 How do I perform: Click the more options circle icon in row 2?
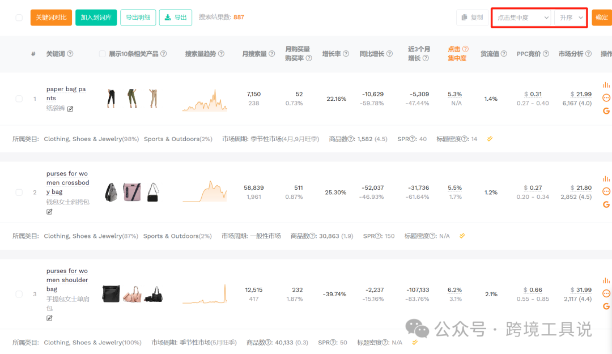606,191
